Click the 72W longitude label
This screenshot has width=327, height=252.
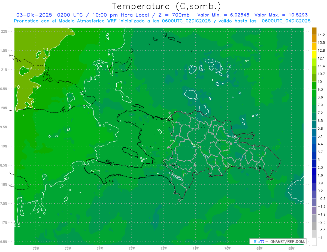click(163, 248)
